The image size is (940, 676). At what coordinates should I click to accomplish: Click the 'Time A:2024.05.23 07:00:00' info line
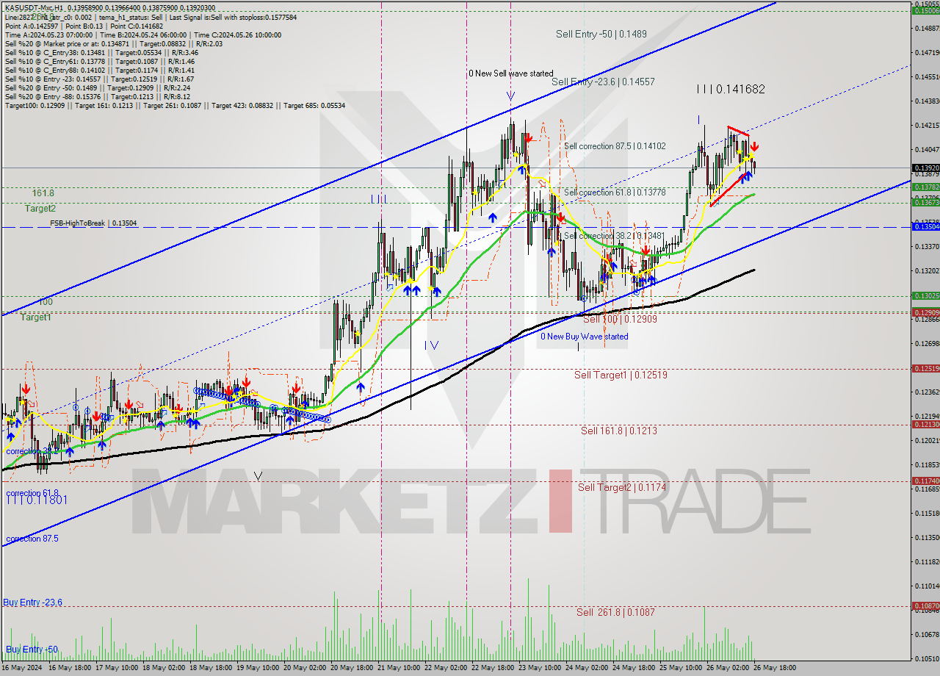[x=143, y=35]
